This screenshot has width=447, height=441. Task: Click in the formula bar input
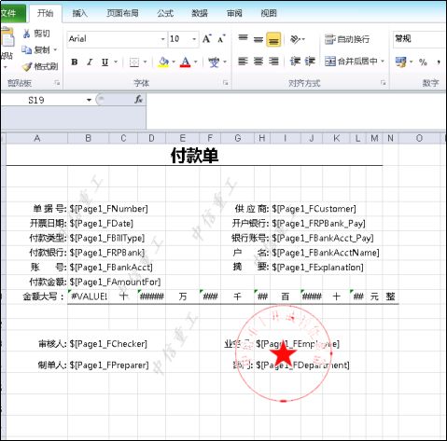coord(296,111)
